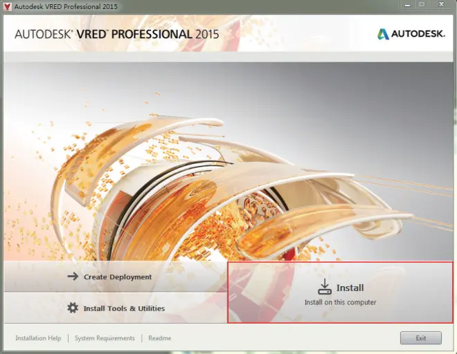The width and height of the screenshot is (457, 354).
Task: Click the Install Tools gear icon
Action: pyautogui.click(x=73, y=308)
